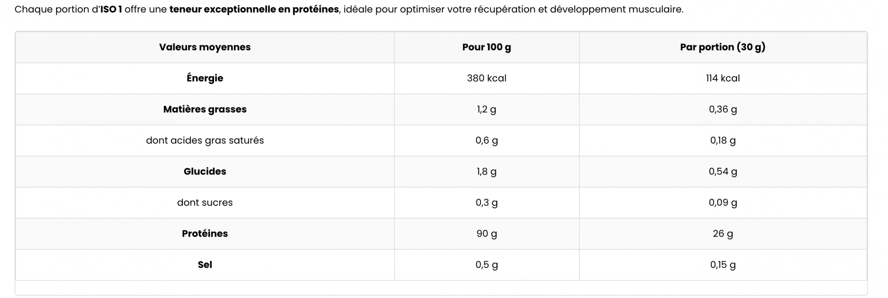Screen dimensions: 888x298
Task: Click the bold 'ISO 1' text in intro
Action: point(111,9)
